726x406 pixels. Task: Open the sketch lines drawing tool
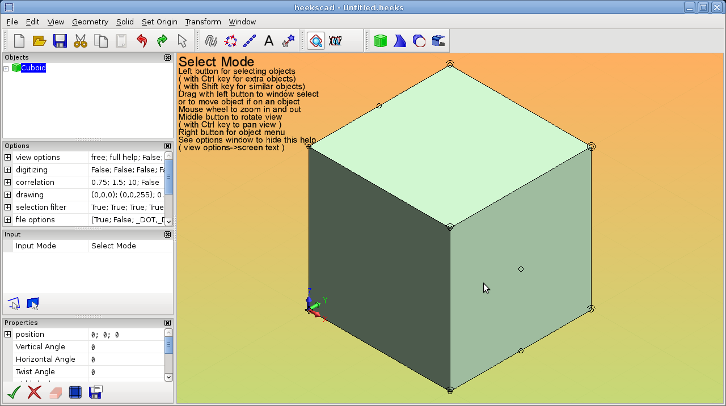pos(211,41)
